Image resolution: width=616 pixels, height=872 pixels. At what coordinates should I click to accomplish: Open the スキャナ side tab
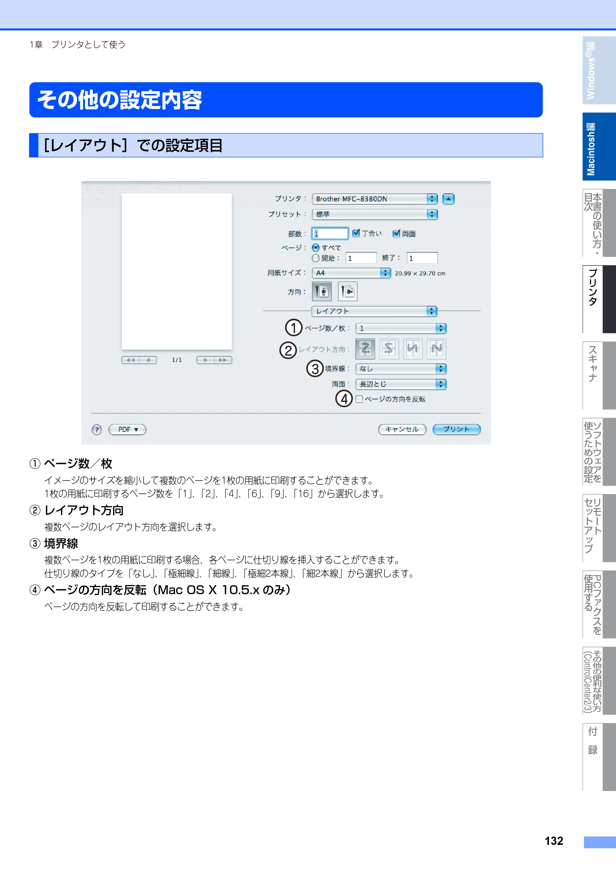click(599, 375)
